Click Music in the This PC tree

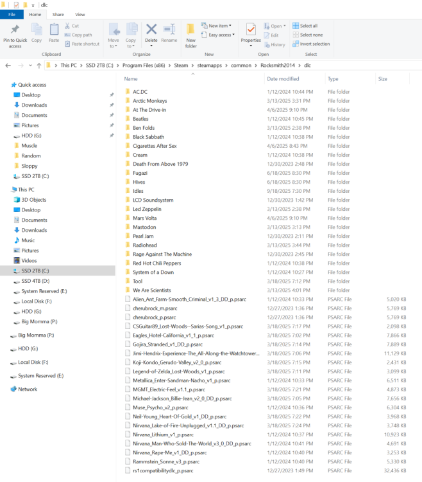[28, 240]
